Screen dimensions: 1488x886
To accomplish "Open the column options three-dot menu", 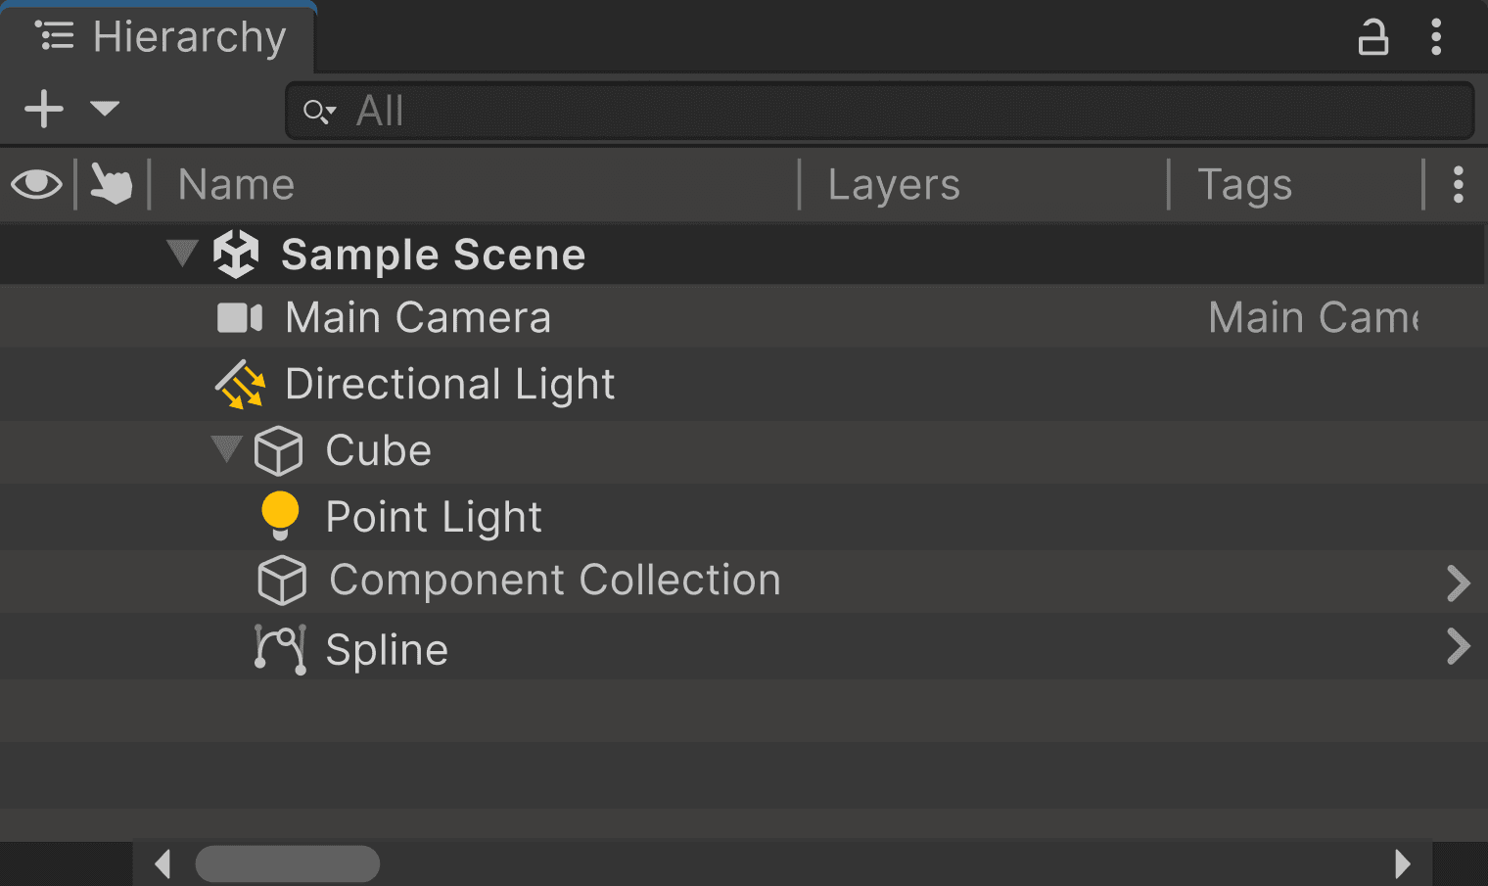I will [x=1458, y=184].
